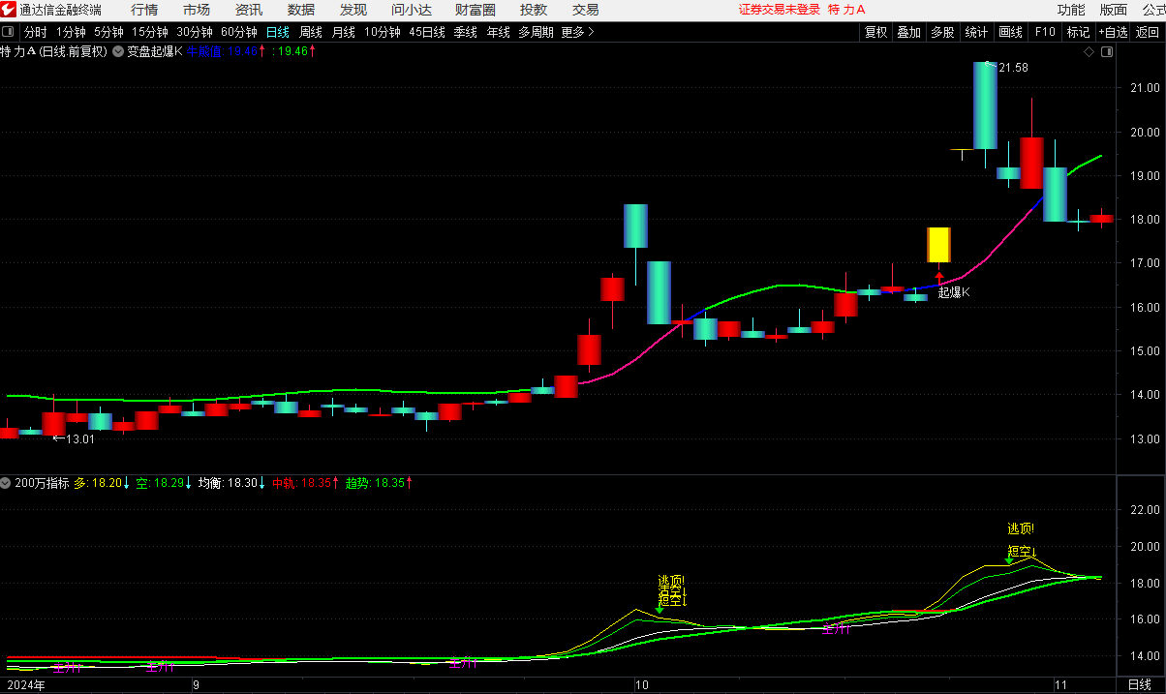
Task: Expand the 200万指标 indicator dropdown arrow
Action: click(7, 482)
